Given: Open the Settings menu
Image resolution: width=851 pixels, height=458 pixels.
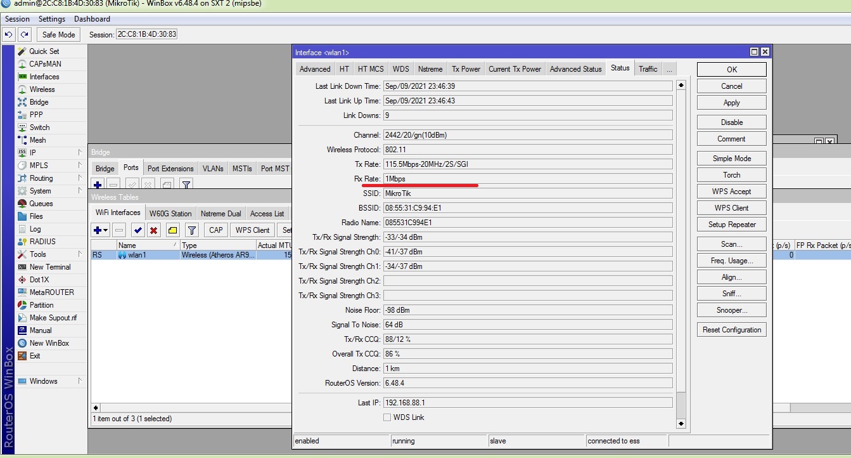Looking at the screenshot, I should (52, 19).
